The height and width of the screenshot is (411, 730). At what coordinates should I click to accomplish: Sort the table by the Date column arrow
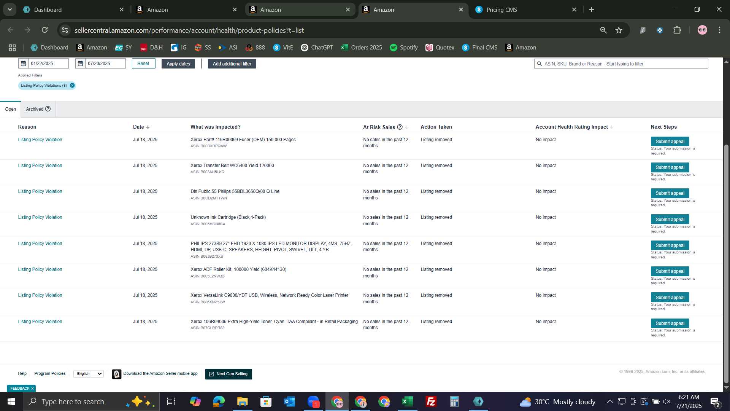point(148,127)
